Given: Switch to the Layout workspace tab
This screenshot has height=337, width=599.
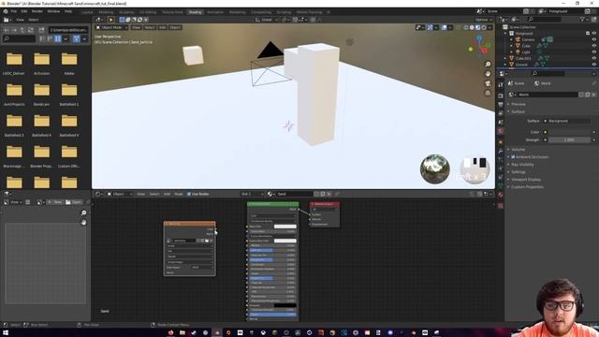Looking at the screenshot, I should click(87, 12).
